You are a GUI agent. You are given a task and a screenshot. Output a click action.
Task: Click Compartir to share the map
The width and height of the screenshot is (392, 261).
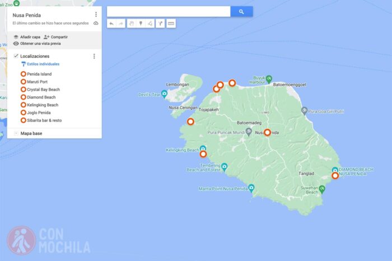[x=56, y=37]
